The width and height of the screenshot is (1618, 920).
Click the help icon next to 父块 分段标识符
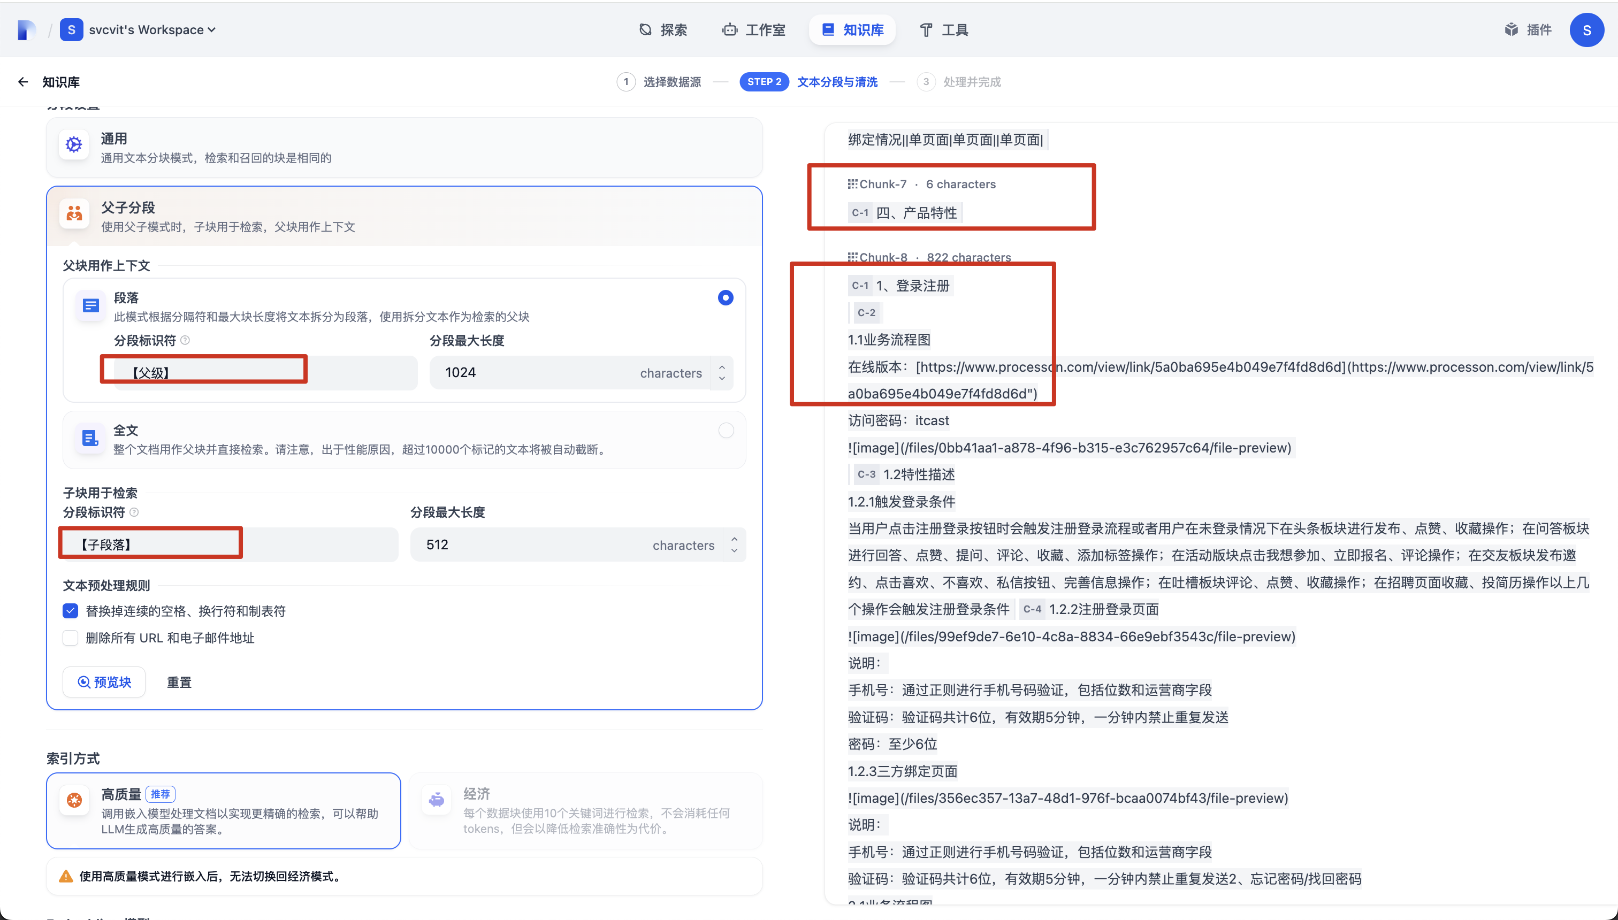click(x=185, y=341)
